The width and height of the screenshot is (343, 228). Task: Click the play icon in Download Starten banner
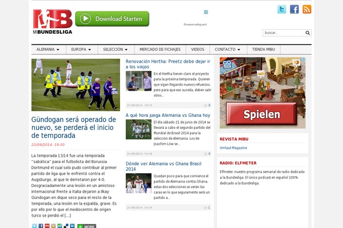(85, 19)
